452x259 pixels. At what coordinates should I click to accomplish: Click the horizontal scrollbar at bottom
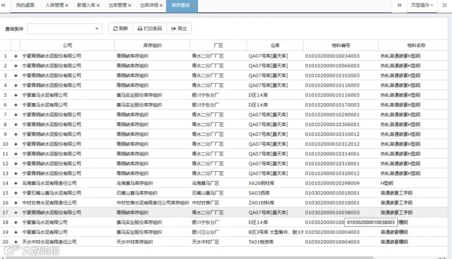(190, 257)
